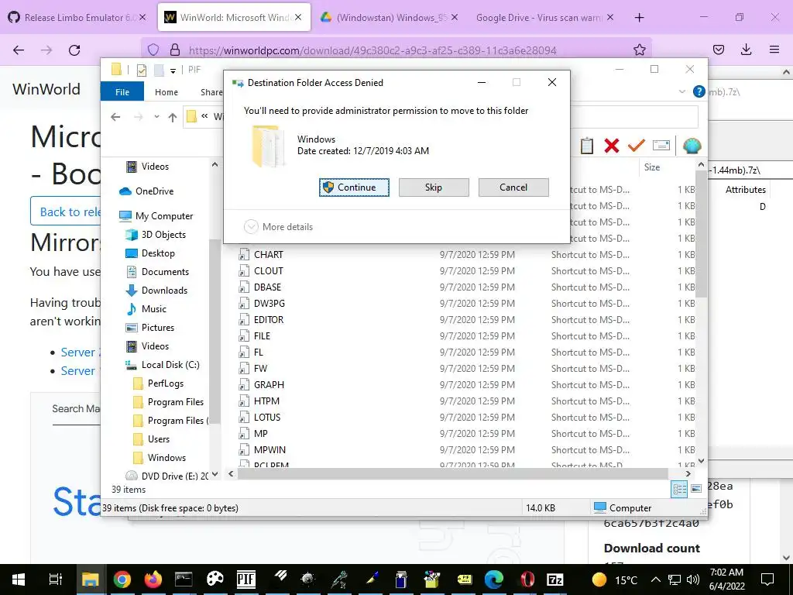Open the Firefox downloads panel
The image size is (793, 595).
click(746, 50)
